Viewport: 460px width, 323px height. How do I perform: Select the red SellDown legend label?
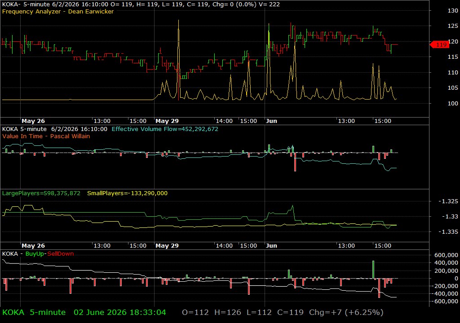61,253
